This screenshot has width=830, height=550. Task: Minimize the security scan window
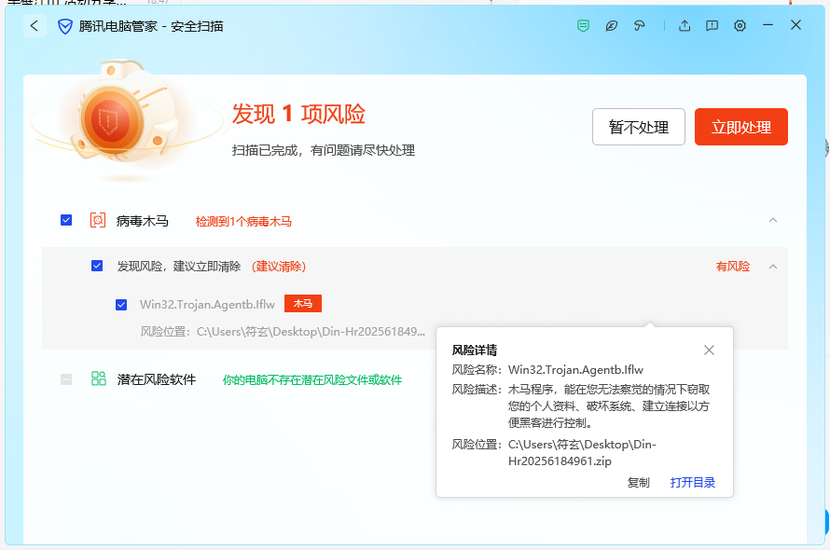click(x=768, y=25)
